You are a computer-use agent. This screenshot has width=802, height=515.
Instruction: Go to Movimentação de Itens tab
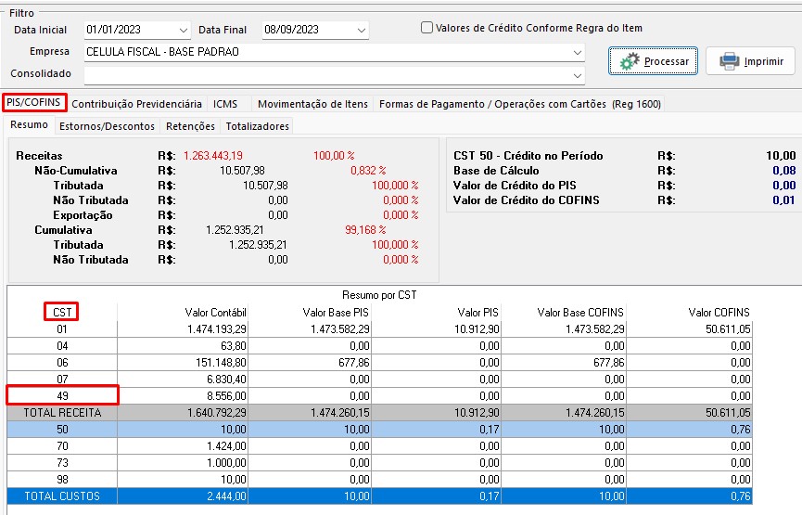point(312,104)
